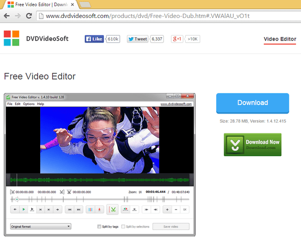The image size is (301, 239).
Task: Click the 6,337 tweet count
Action: pyautogui.click(x=157, y=39)
